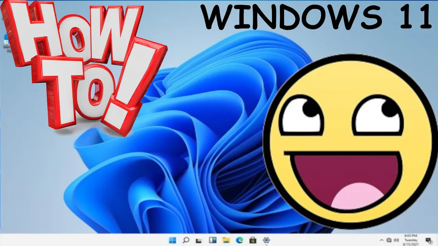This screenshot has height=246, width=438.
Task: Launch Microsoft Edge from taskbar
Action: click(240, 240)
